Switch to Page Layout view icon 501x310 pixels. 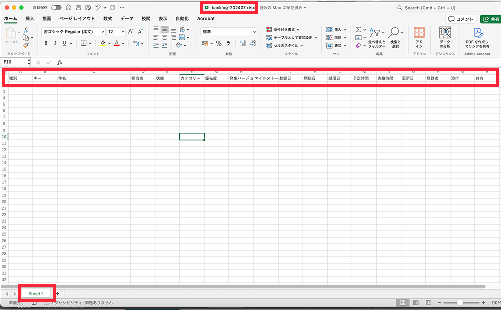[416, 302]
